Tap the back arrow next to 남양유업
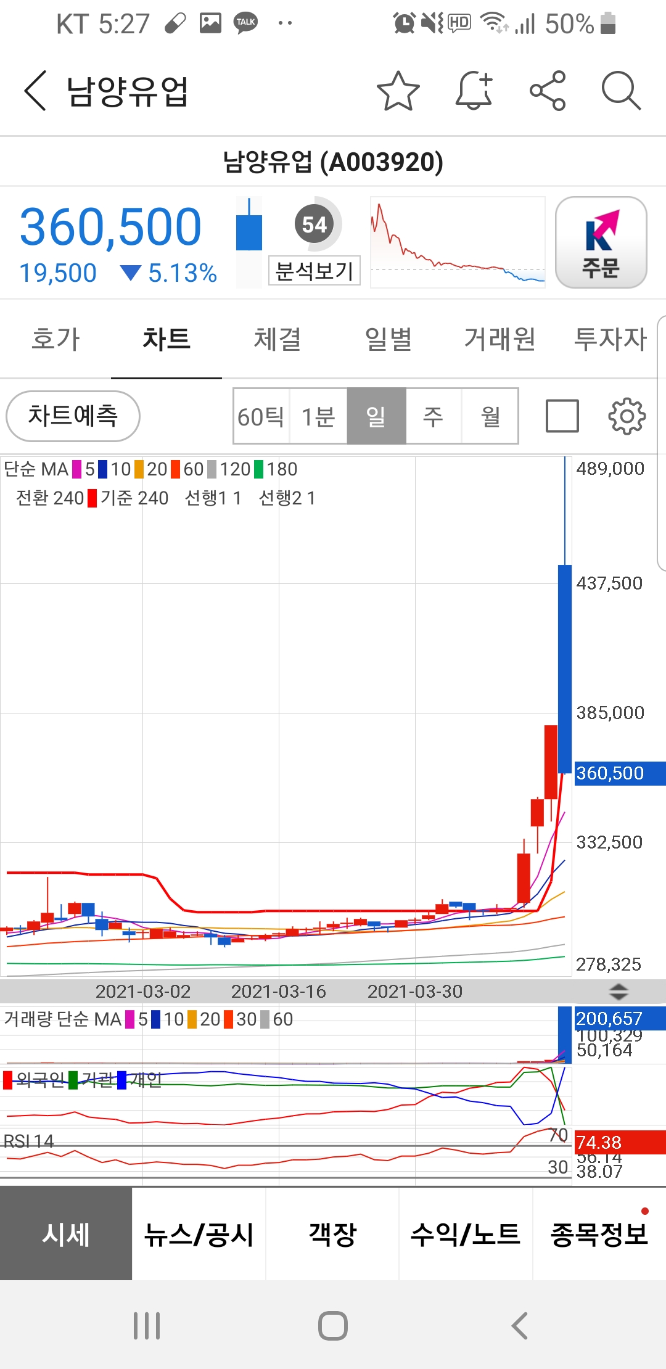The image size is (666, 1369). click(35, 91)
